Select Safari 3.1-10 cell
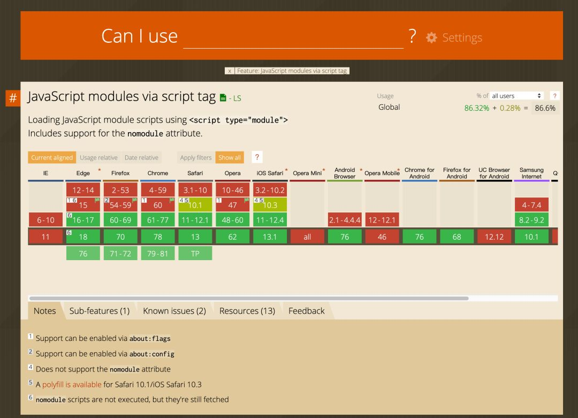The height and width of the screenshot is (418, 578). (x=195, y=190)
